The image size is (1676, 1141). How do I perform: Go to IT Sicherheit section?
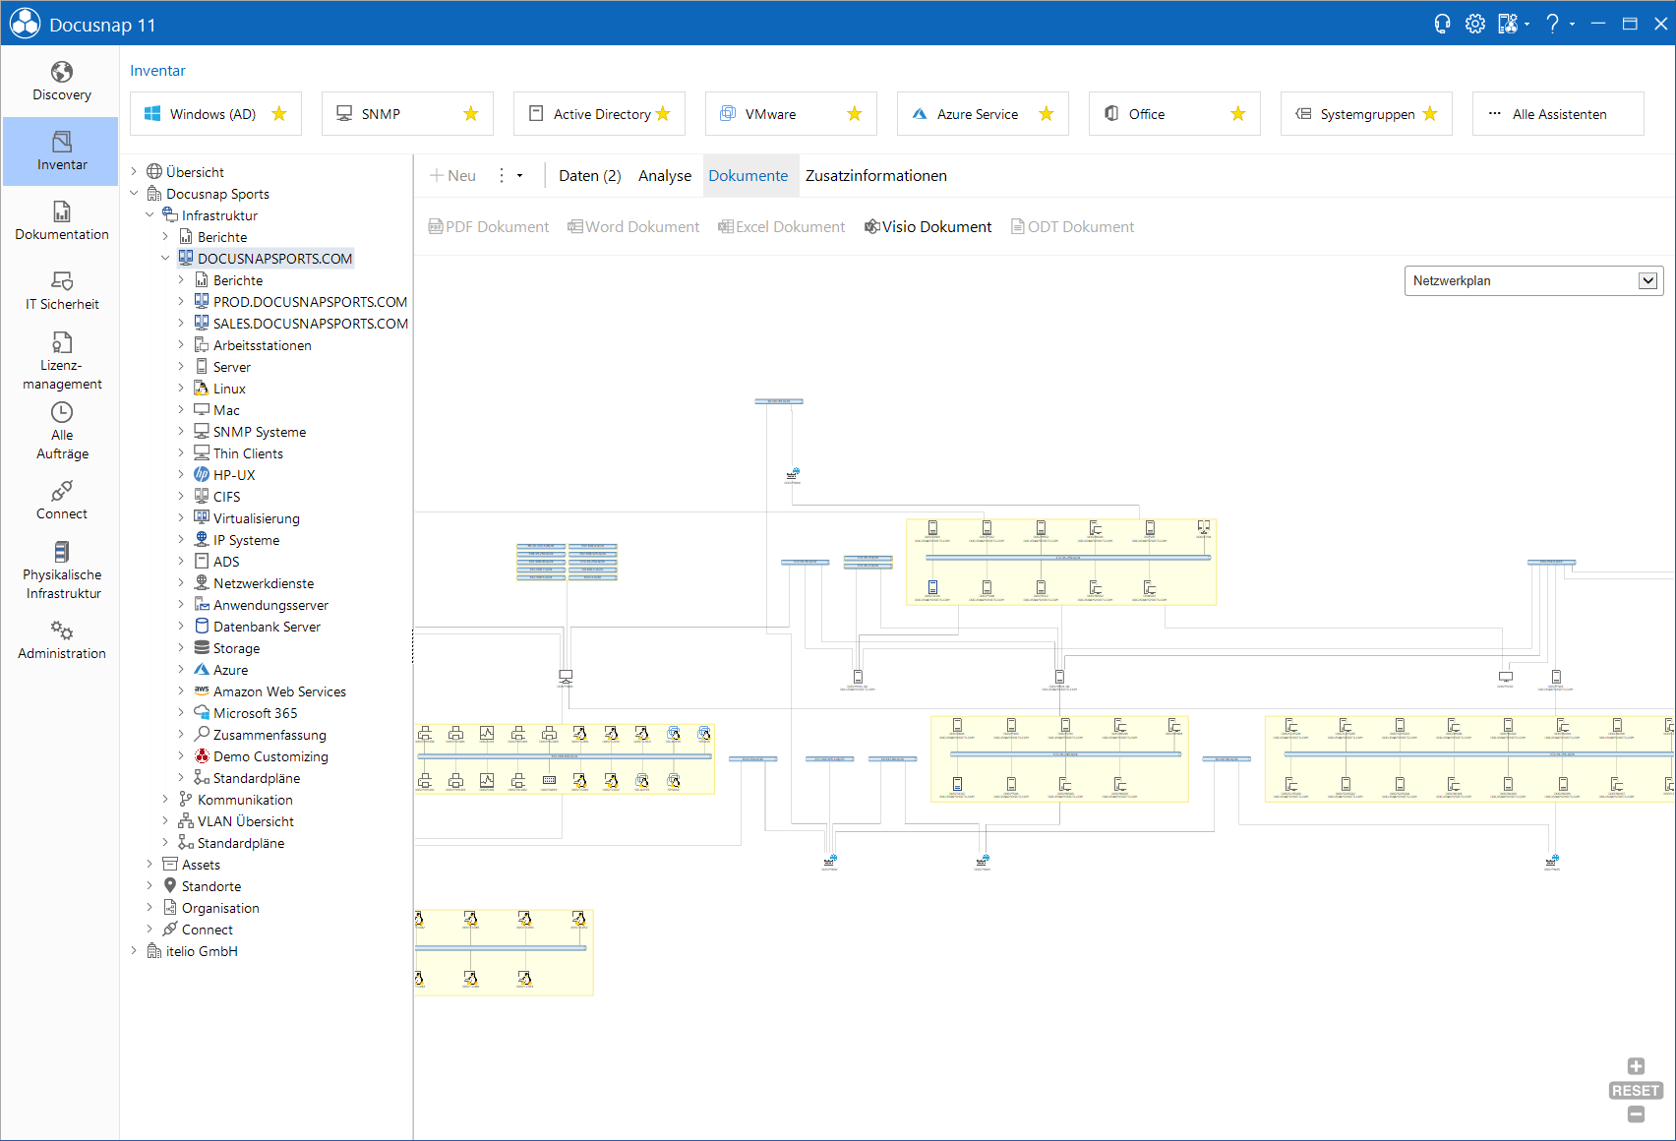click(x=61, y=291)
